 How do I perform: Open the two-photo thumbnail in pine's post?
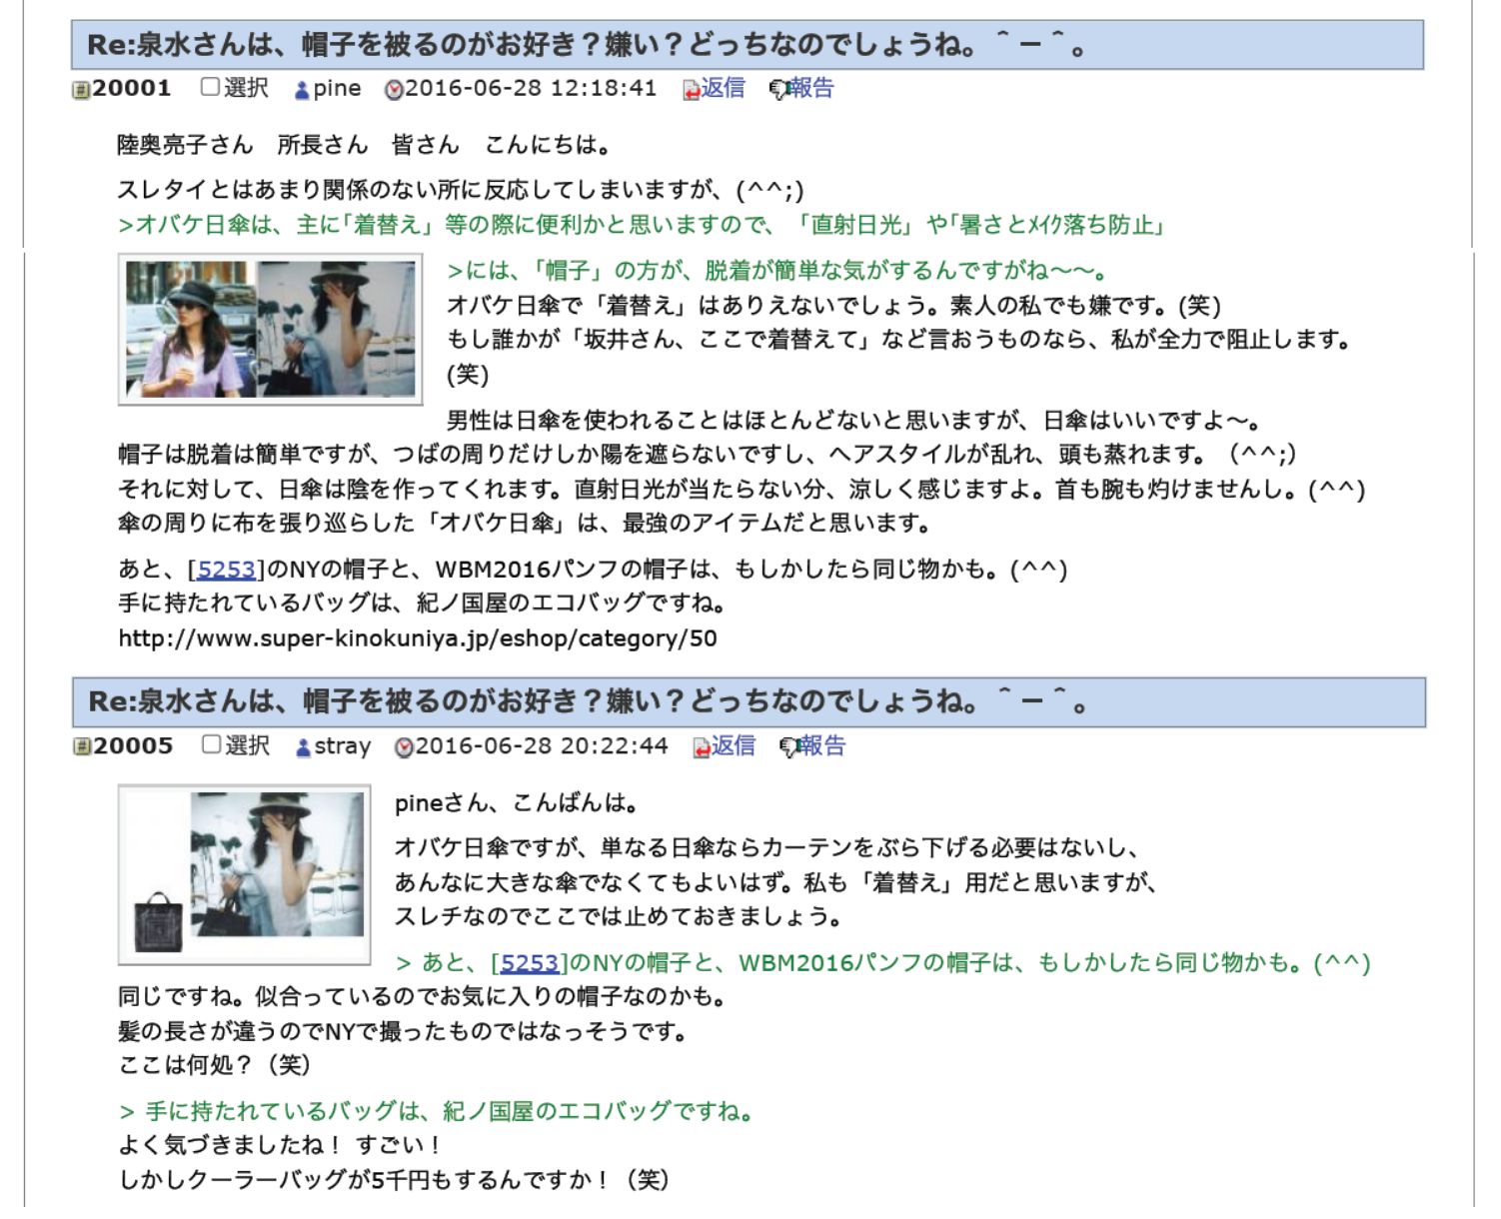coord(270,329)
